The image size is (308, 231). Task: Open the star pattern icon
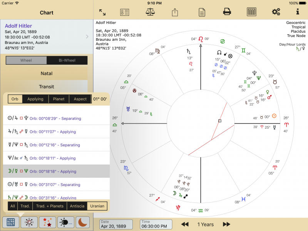(28, 222)
